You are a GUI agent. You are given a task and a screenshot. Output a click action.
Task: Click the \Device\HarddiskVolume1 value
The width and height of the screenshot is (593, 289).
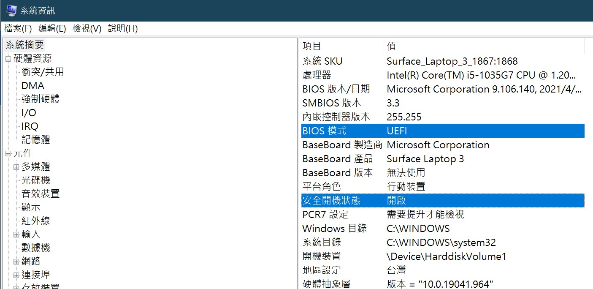[446, 256]
